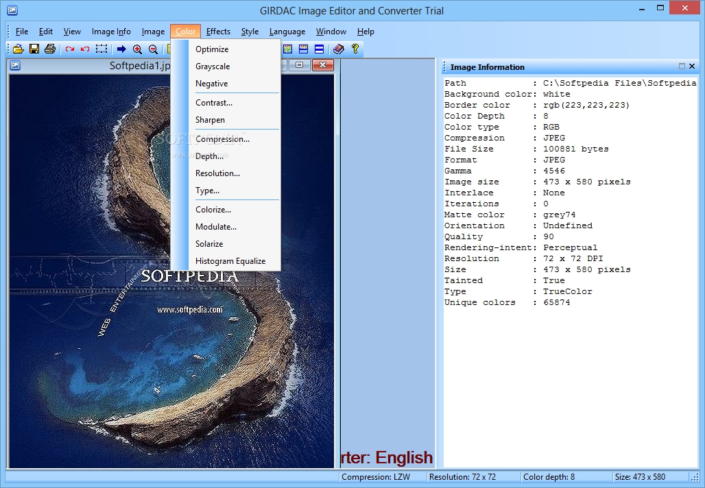Select the 'File Size : 100881 bytes' row
The width and height of the screenshot is (705, 488).
click(527, 149)
